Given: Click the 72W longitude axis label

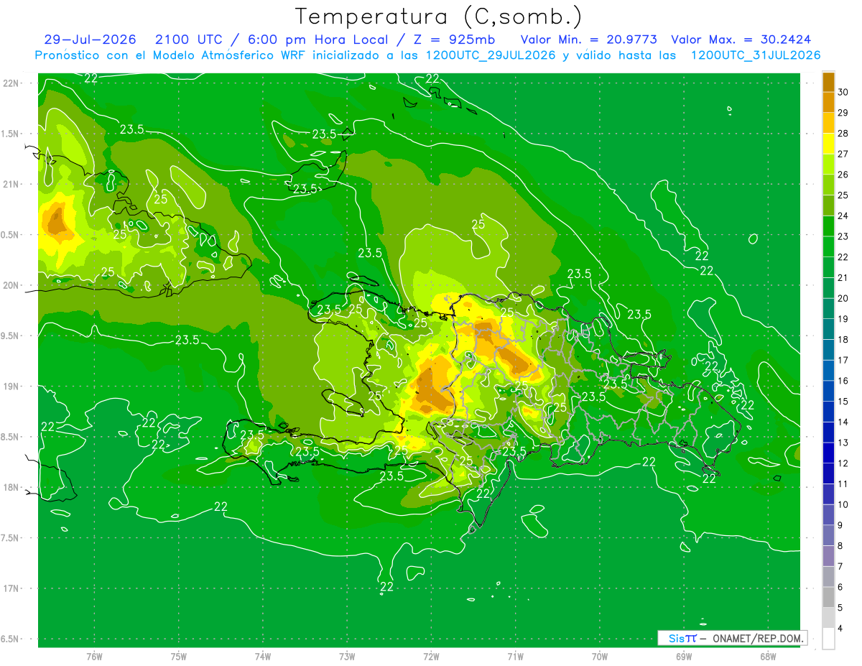Looking at the screenshot, I should click(431, 656).
